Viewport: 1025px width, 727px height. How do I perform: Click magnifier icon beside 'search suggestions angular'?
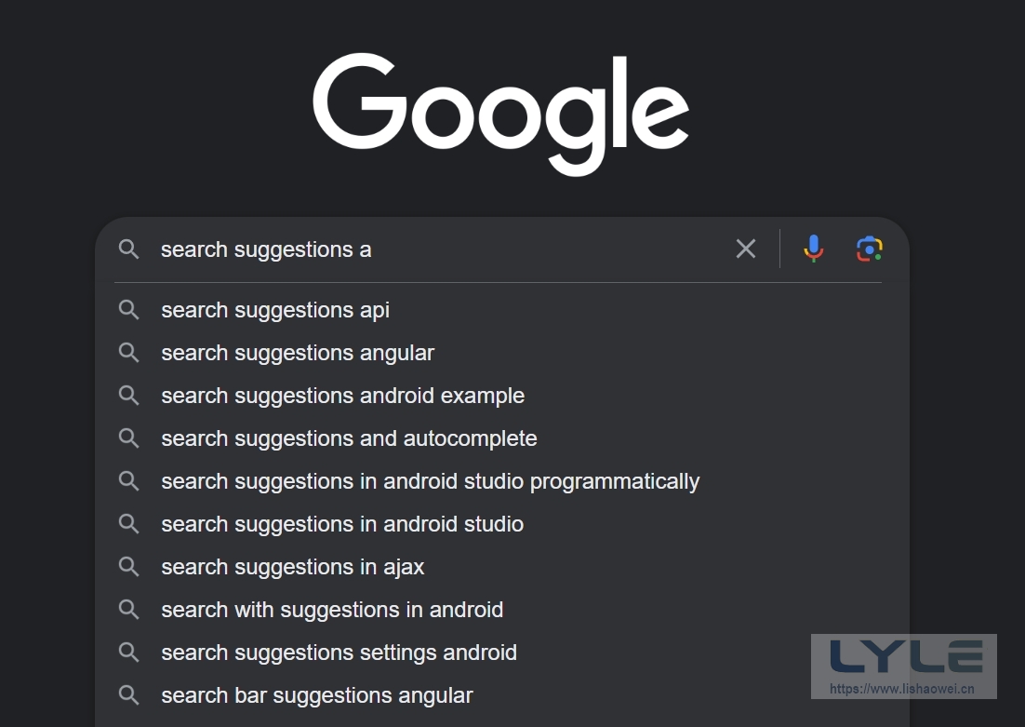128,353
